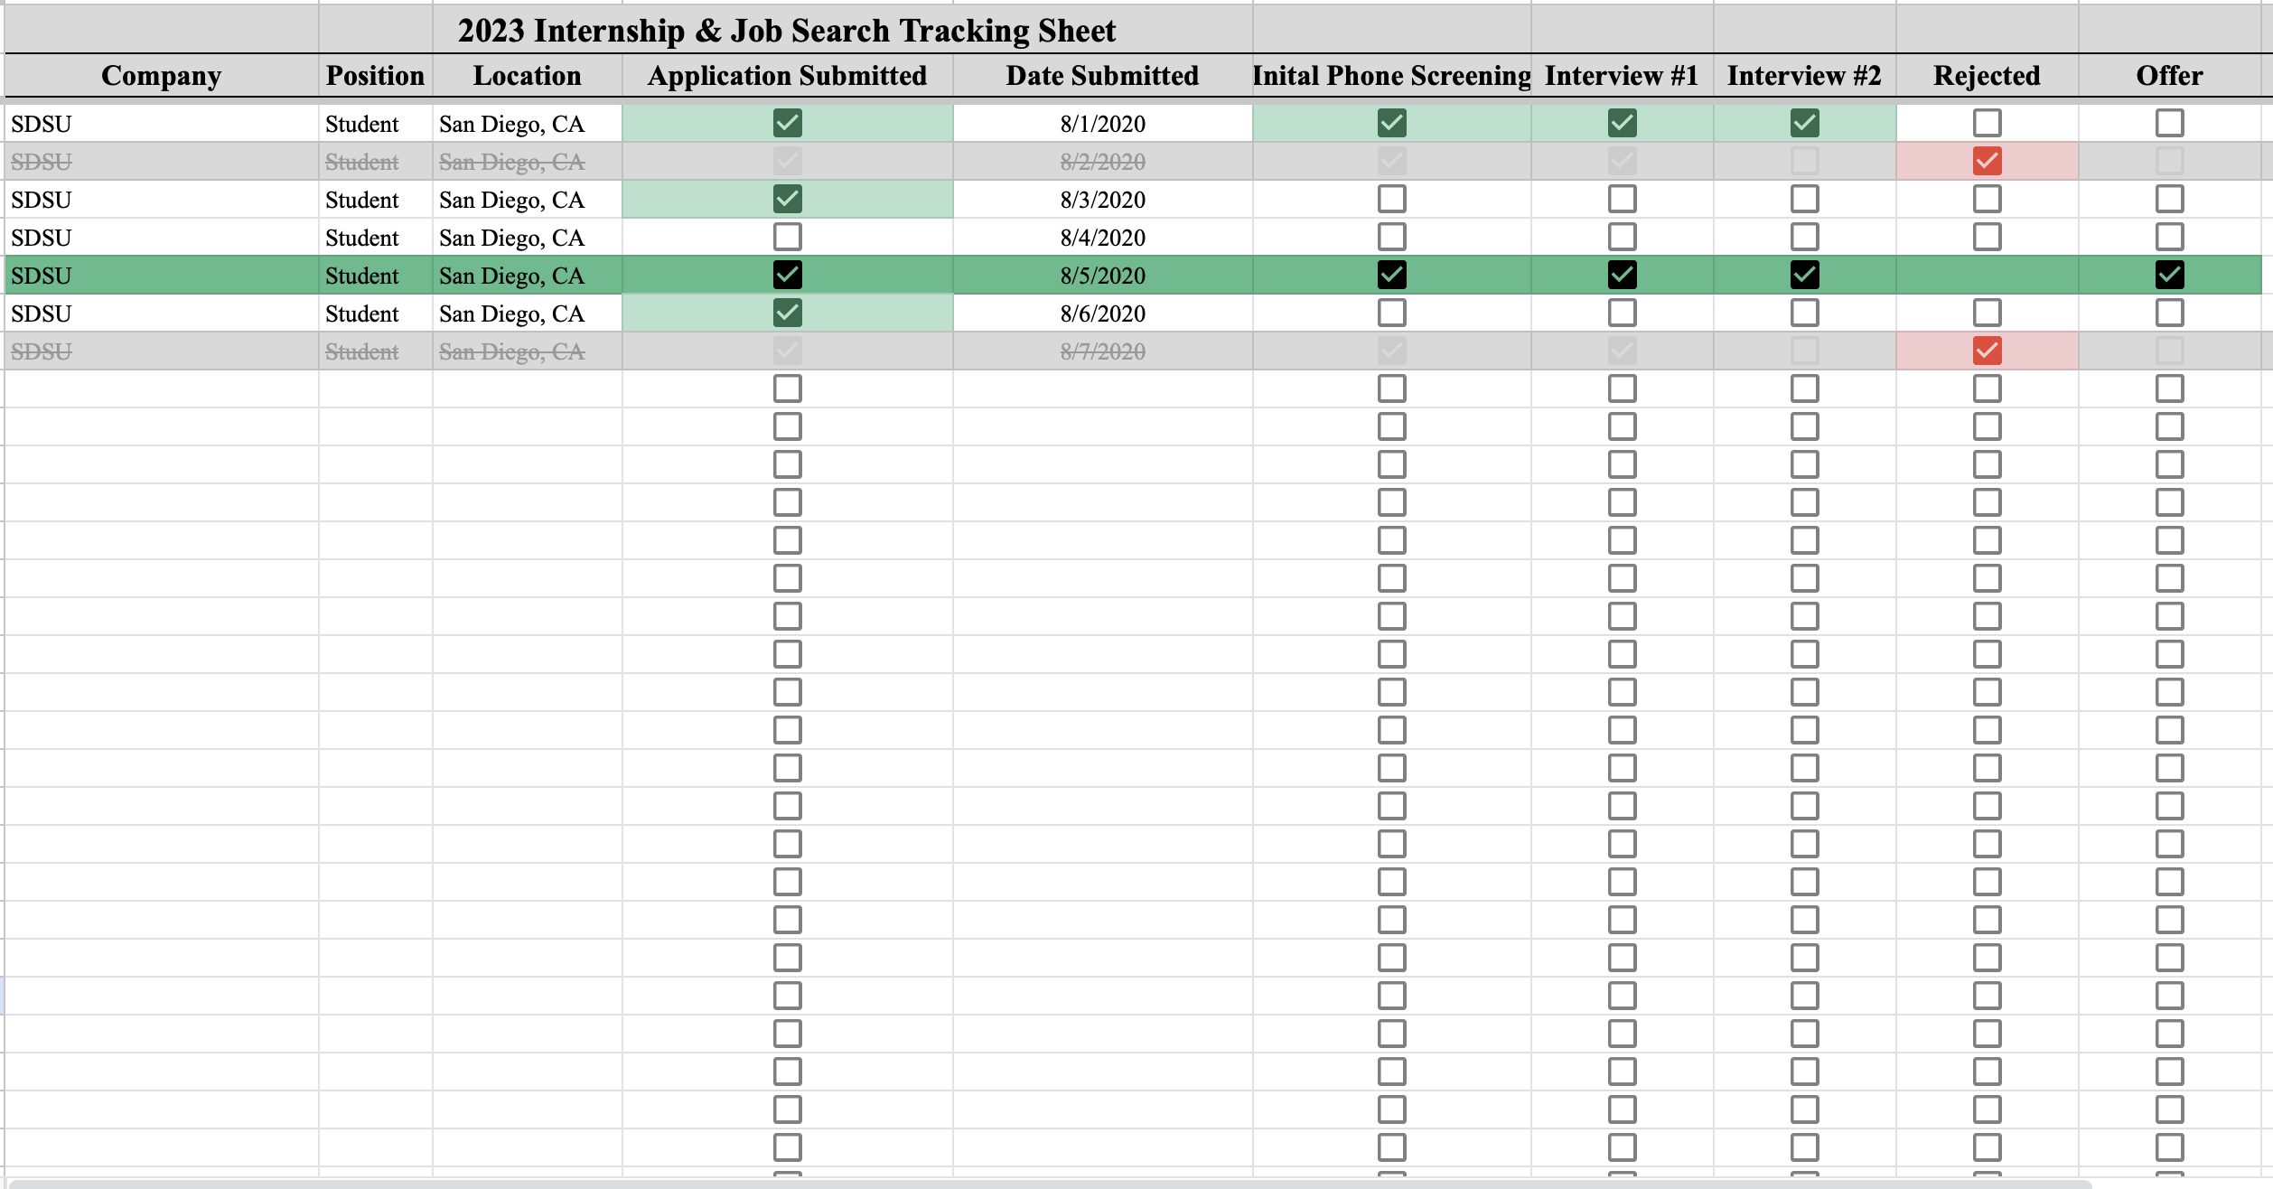Check Application Submitted for 8/4/2020 row

[x=787, y=237]
